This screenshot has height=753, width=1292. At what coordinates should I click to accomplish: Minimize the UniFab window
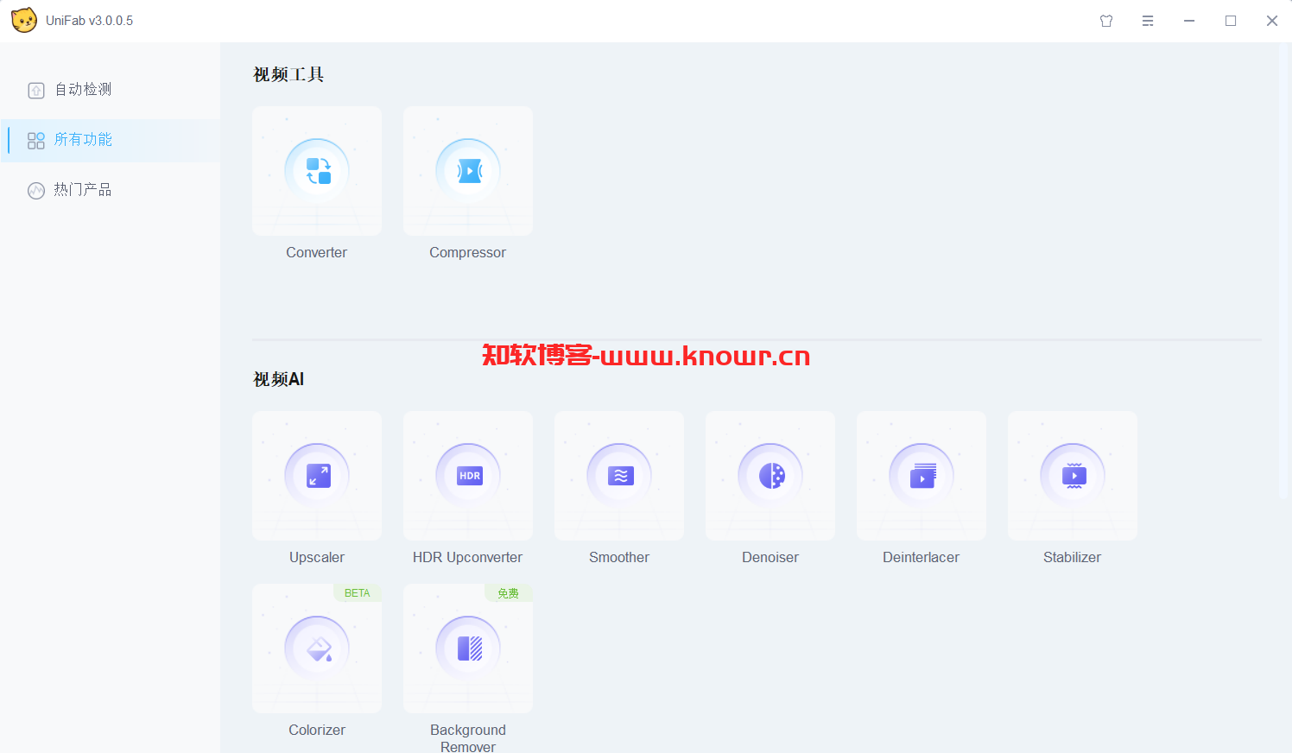pos(1189,21)
